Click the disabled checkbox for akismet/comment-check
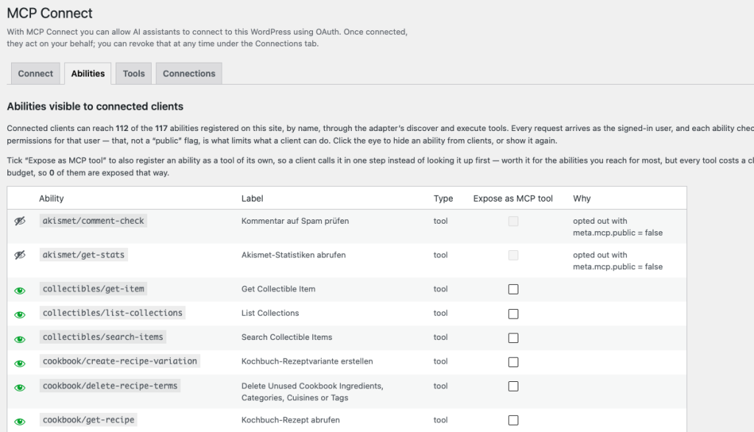Viewport: 754px width, 432px height. point(513,221)
